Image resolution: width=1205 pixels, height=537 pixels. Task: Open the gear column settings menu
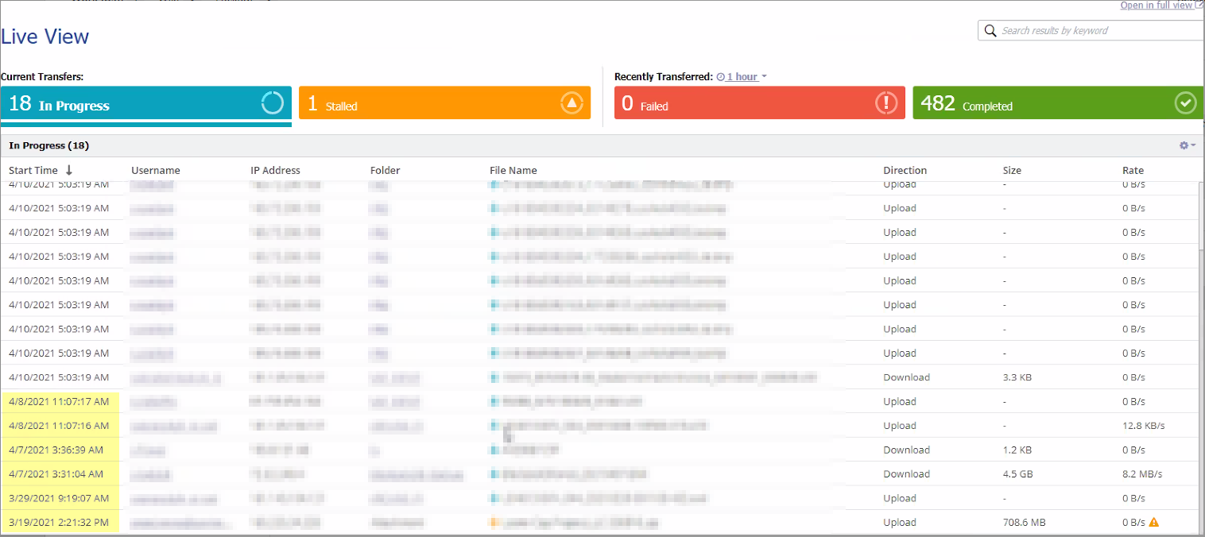tap(1188, 146)
